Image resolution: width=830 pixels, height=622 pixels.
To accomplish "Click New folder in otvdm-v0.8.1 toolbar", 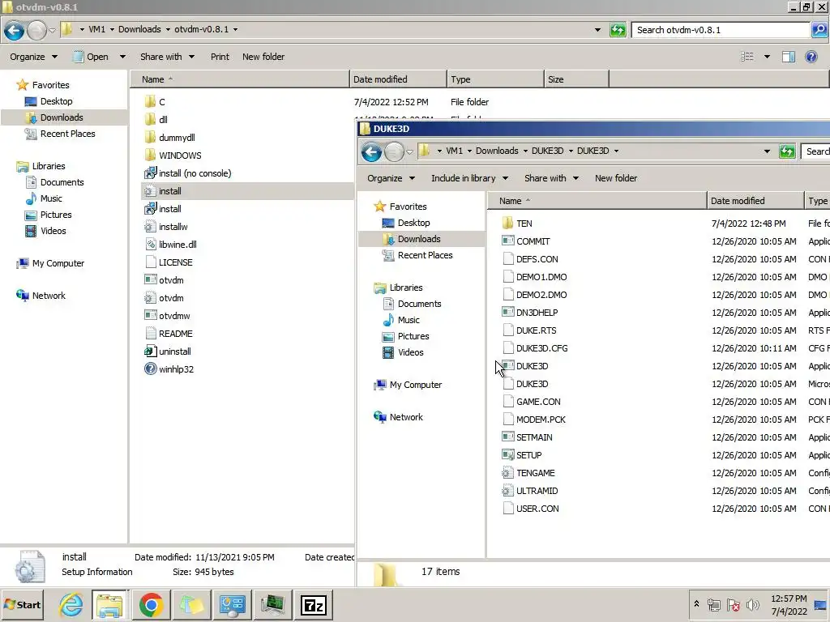I will tap(263, 57).
